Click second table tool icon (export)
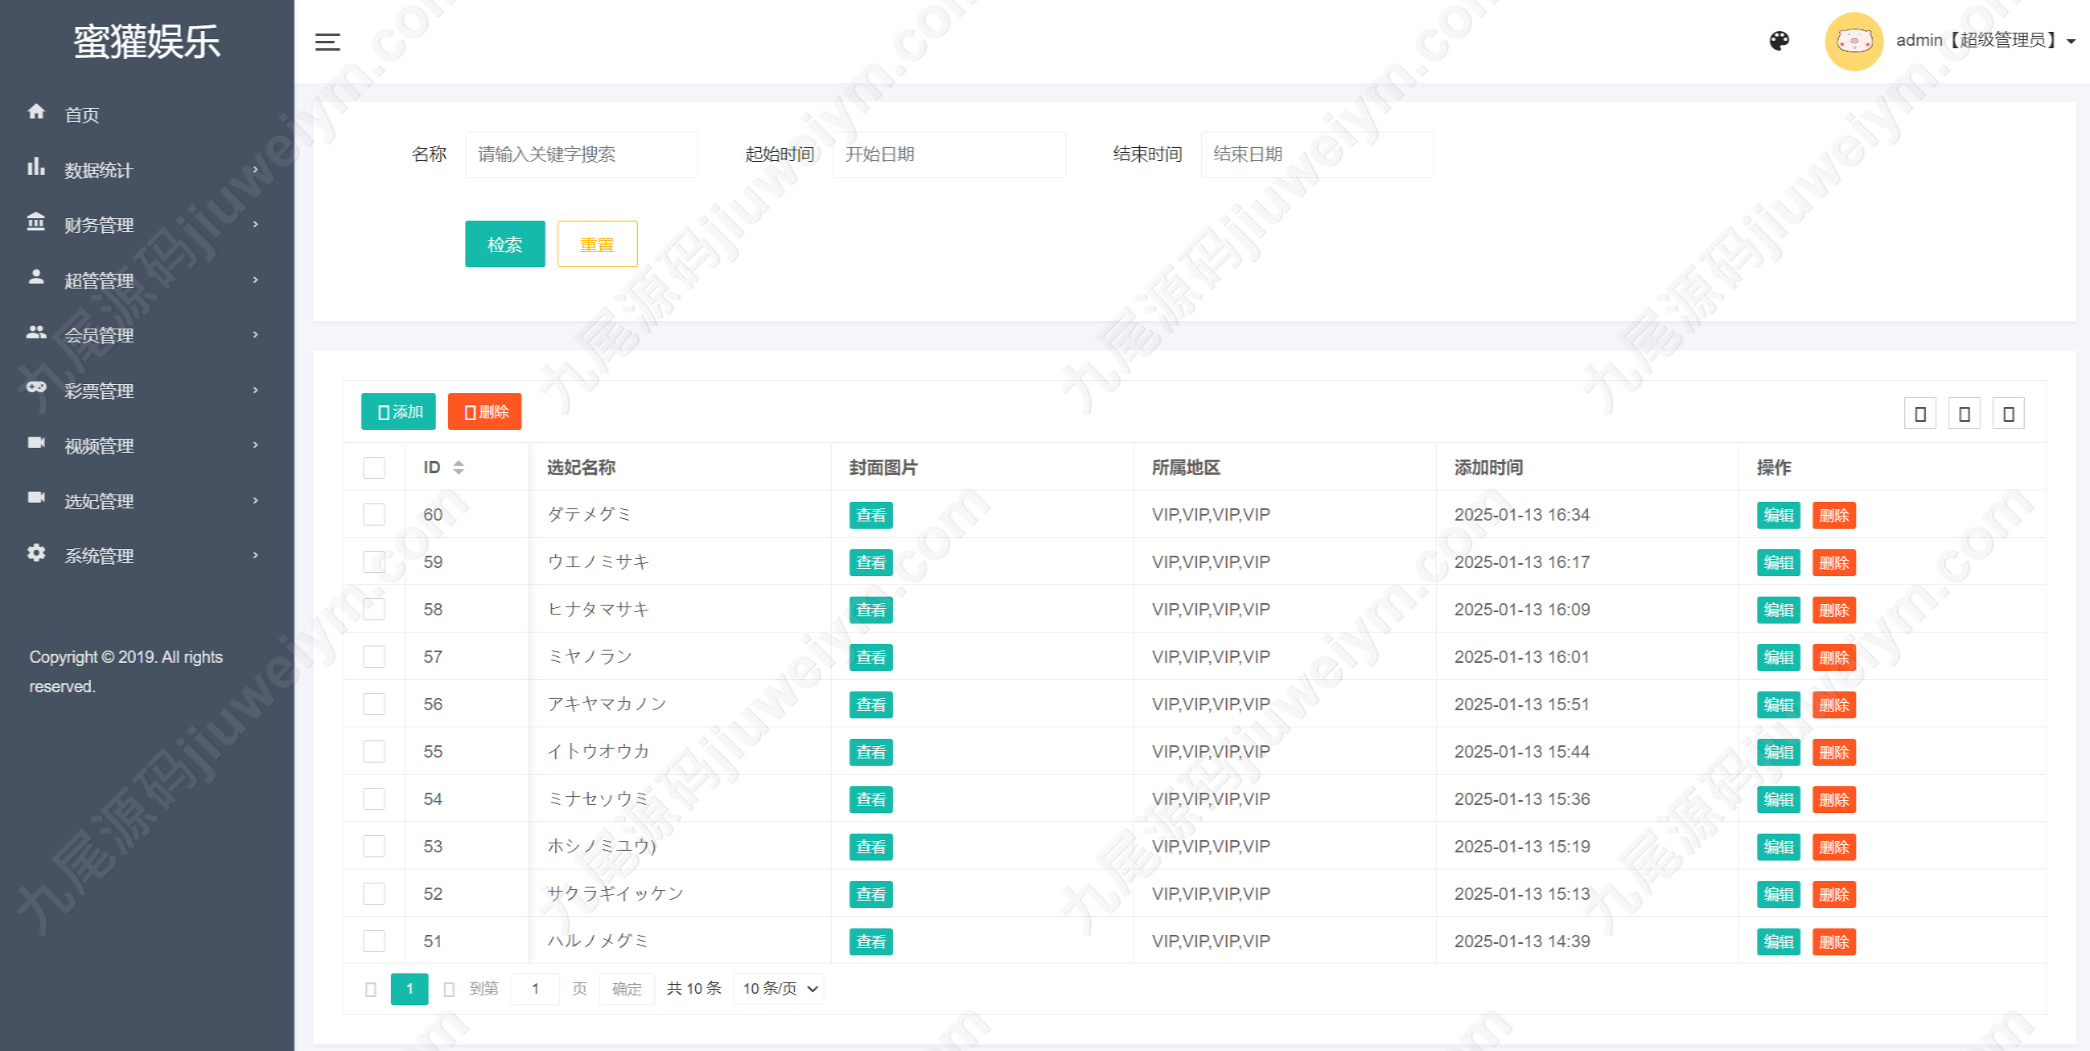2090x1051 pixels. coord(1964,414)
